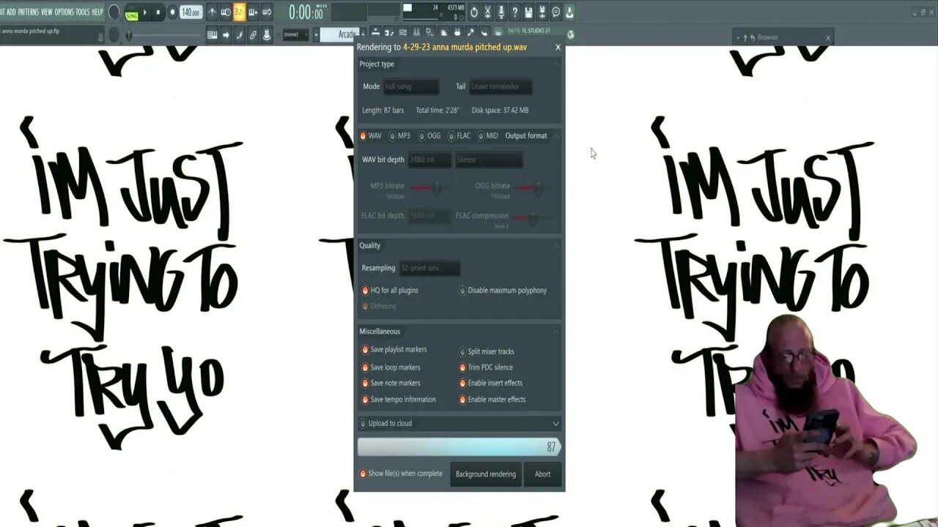Open undo history circular-arrow icon
This screenshot has height=527, width=938.
474,12
